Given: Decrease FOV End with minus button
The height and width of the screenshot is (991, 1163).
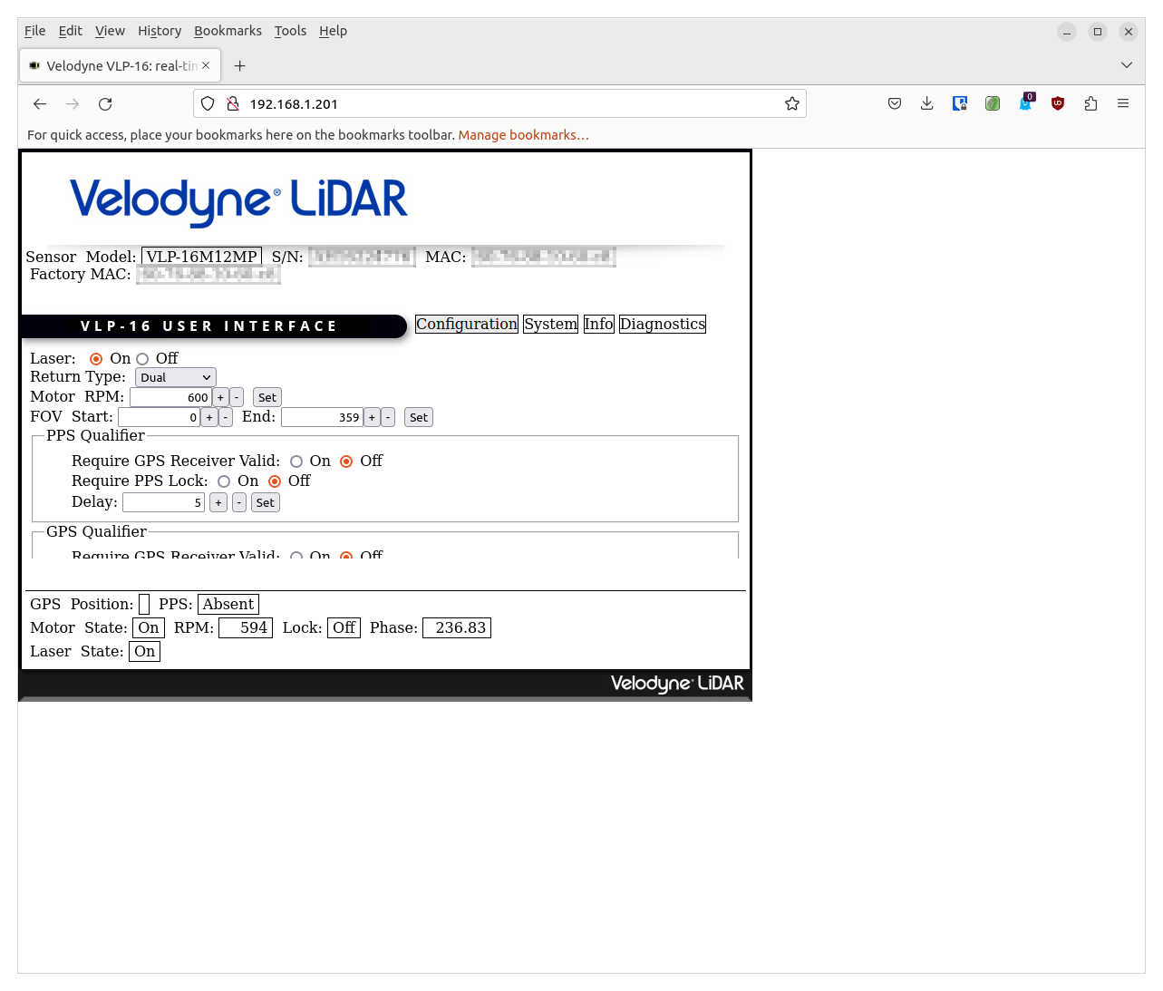Looking at the screenshot, I should (388, 417).
